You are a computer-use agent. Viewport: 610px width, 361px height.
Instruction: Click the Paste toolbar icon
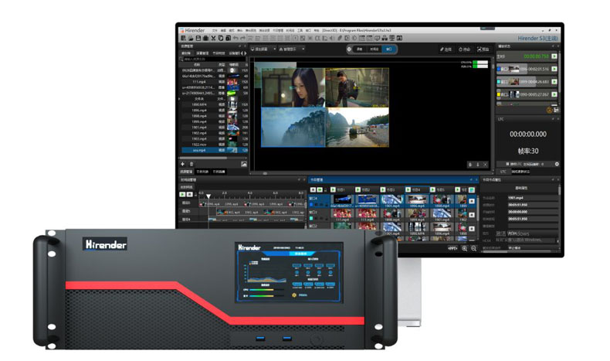(228, 38)
